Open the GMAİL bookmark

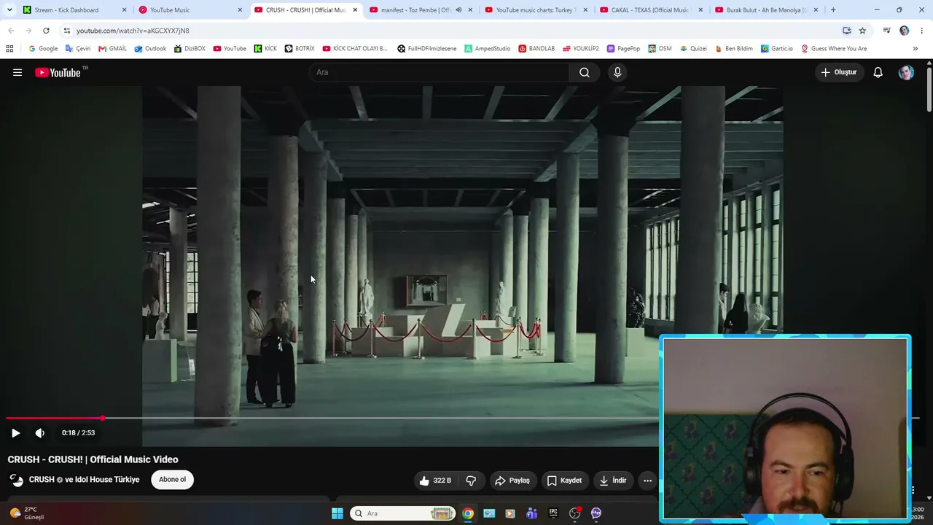coord(112,49)
